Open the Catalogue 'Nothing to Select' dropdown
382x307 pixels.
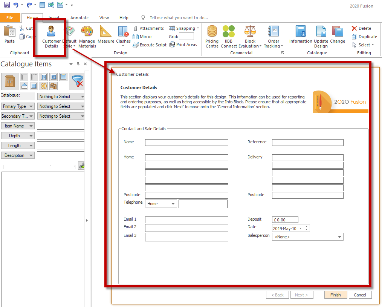coord(61,97)
